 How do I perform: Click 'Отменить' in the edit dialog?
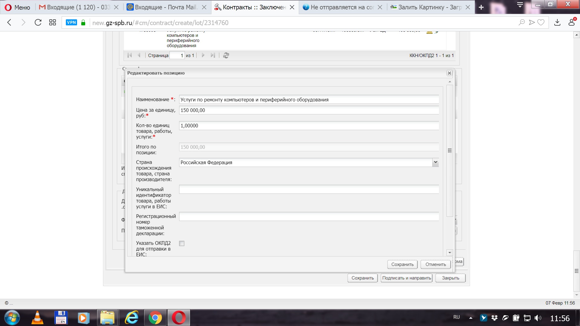436,264
